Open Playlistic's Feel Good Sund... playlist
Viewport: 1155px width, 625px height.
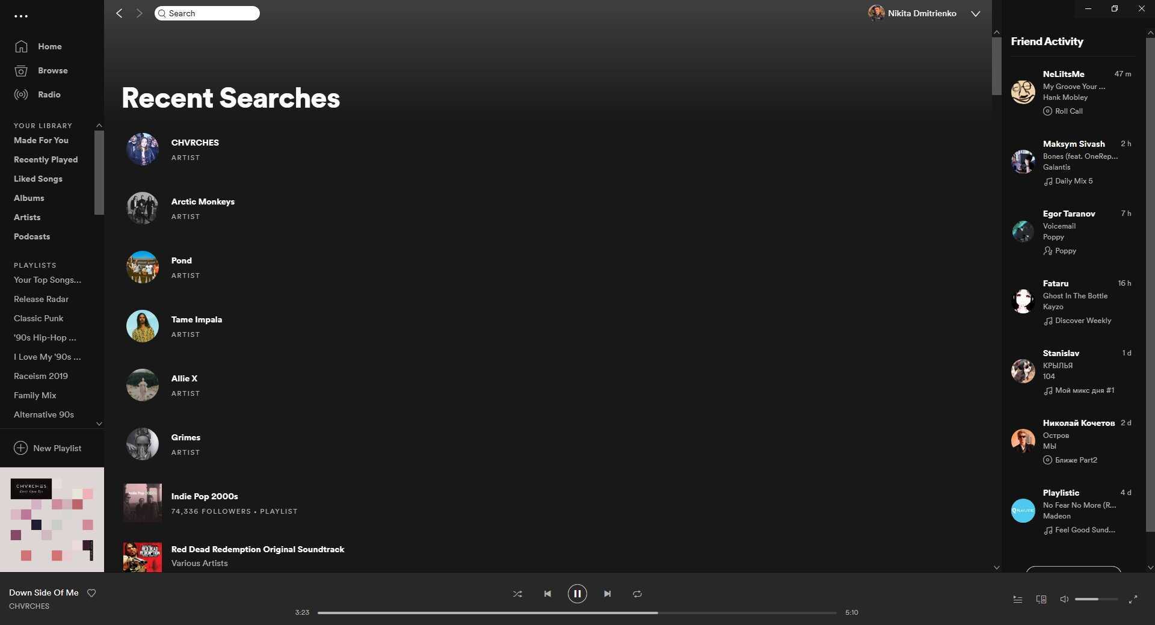pyautogui.click(x=1085, y=529)
